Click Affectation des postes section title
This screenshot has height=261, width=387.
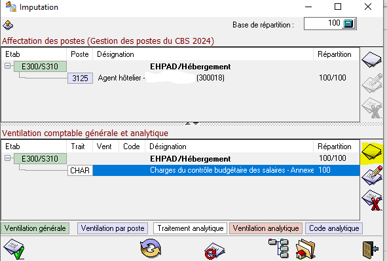108,41
